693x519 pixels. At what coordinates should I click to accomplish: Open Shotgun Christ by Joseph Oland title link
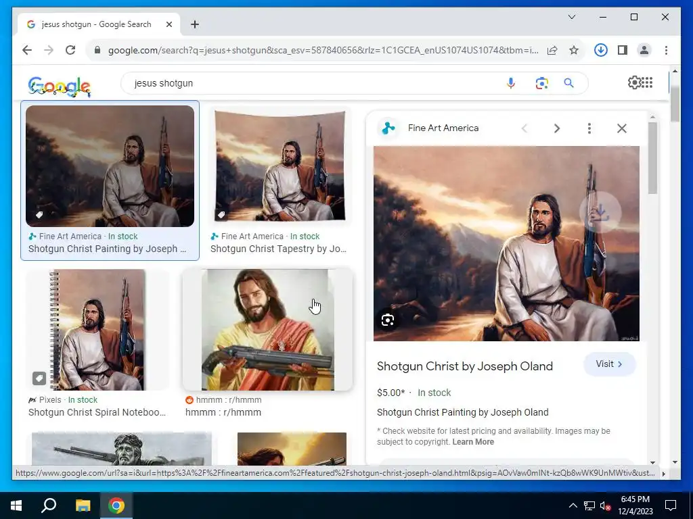tap(465, 366)
